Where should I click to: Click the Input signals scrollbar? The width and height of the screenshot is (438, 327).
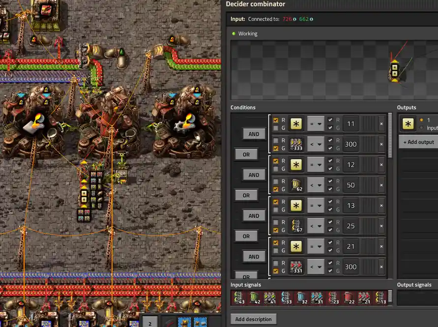pos(390,296)
